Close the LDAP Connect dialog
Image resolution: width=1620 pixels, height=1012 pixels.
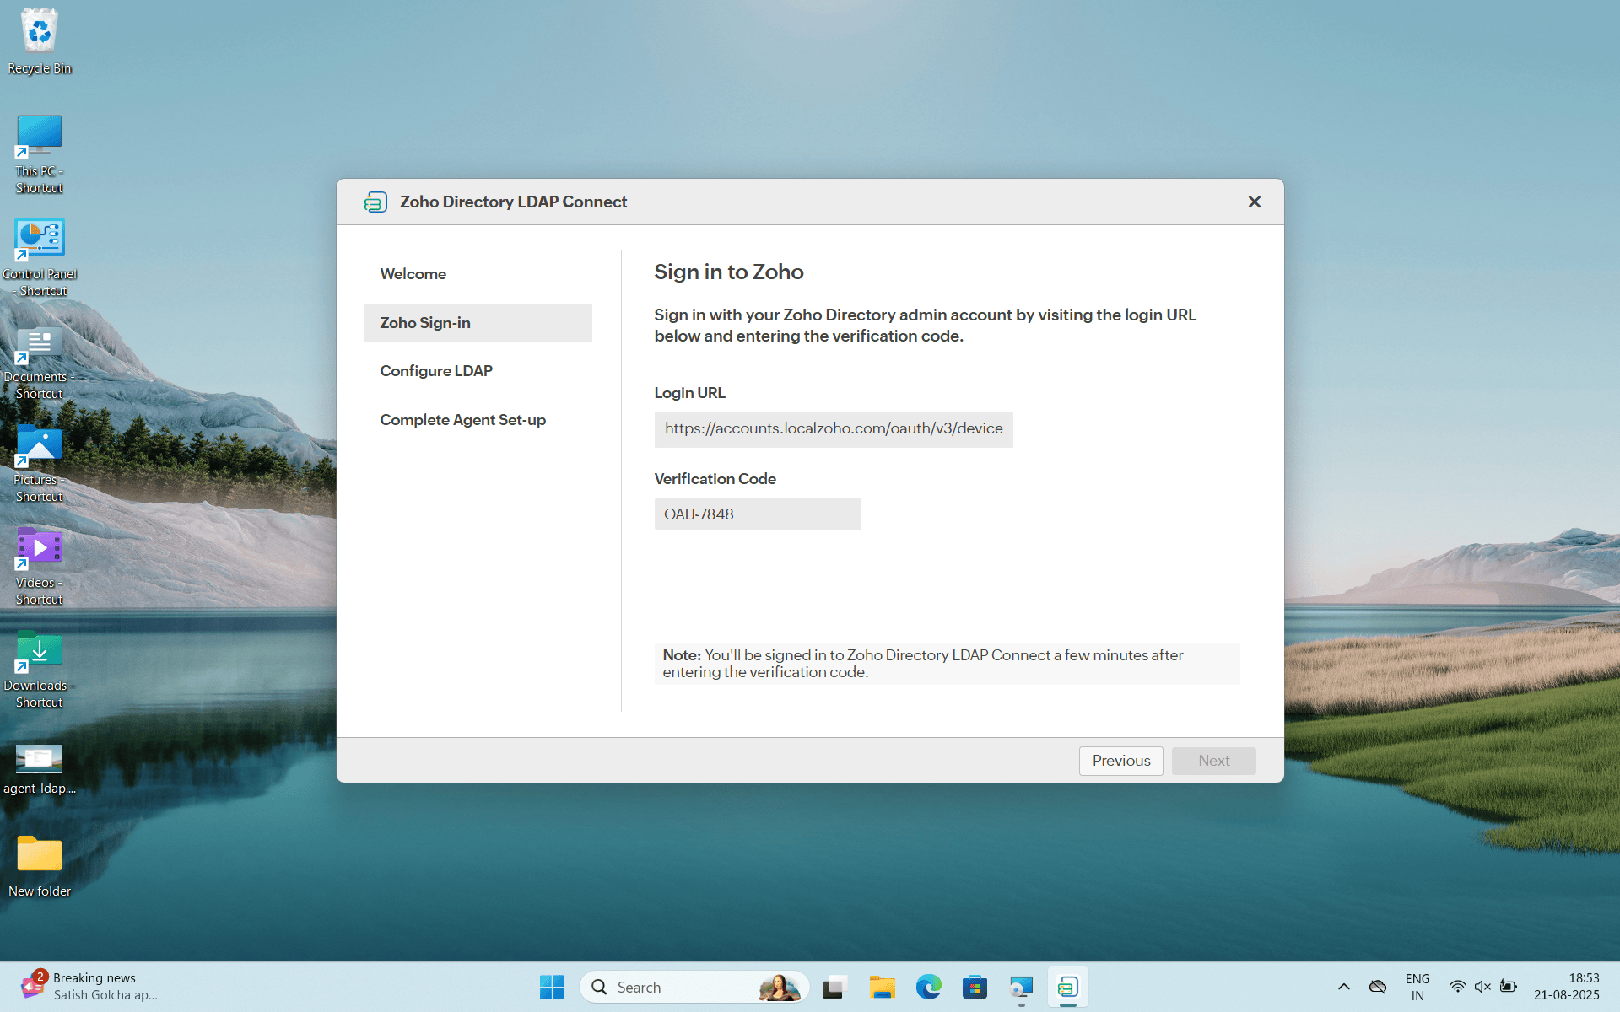click(x=1254, y=202)
